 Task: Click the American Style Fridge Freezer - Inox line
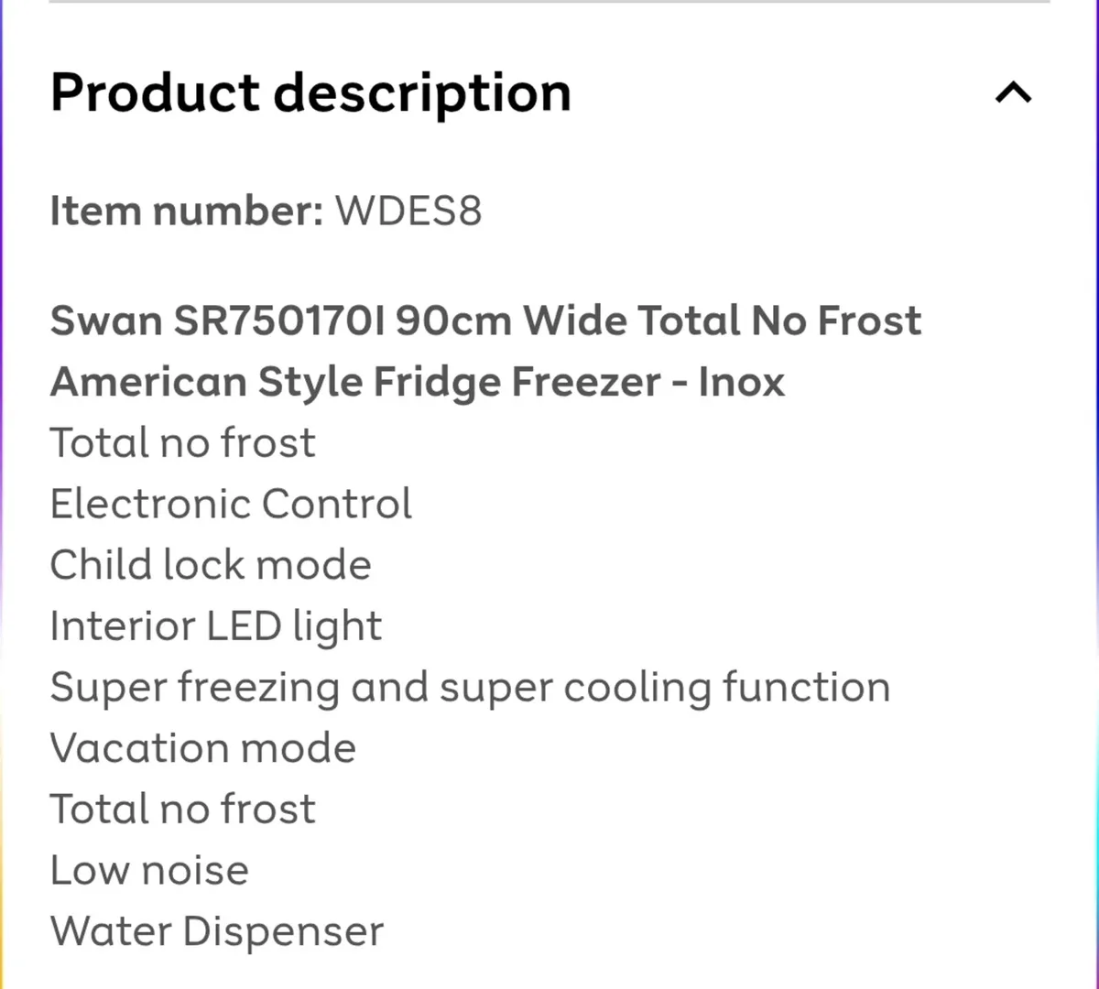pos(418,382)
